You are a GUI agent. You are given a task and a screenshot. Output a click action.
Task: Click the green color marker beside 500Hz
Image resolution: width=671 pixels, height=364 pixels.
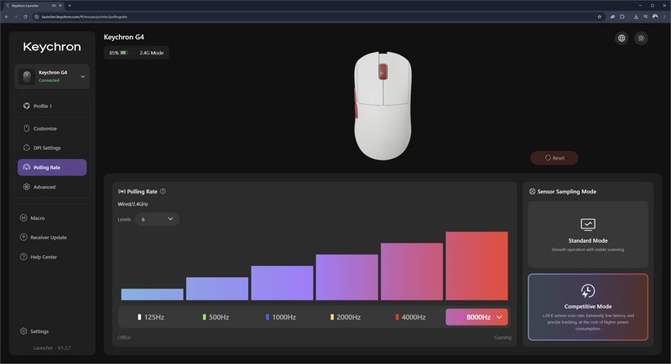204,317
